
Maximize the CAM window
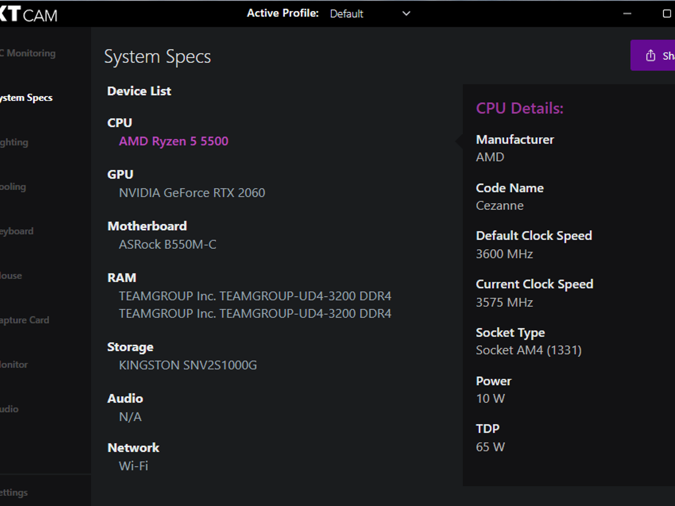coord(666,14)
